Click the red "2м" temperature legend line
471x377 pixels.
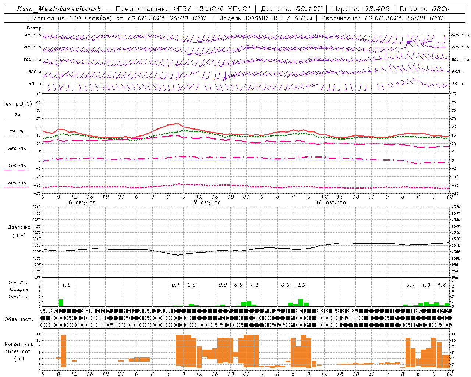17,119
